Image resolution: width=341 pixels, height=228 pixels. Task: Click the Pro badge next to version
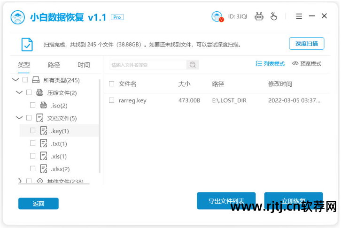coord(117,17)
